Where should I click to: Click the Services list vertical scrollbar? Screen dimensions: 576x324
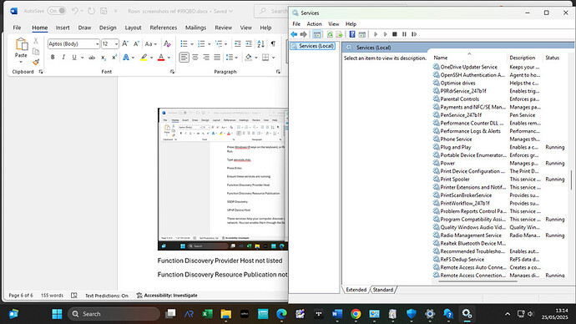click(x=571, y=180)
